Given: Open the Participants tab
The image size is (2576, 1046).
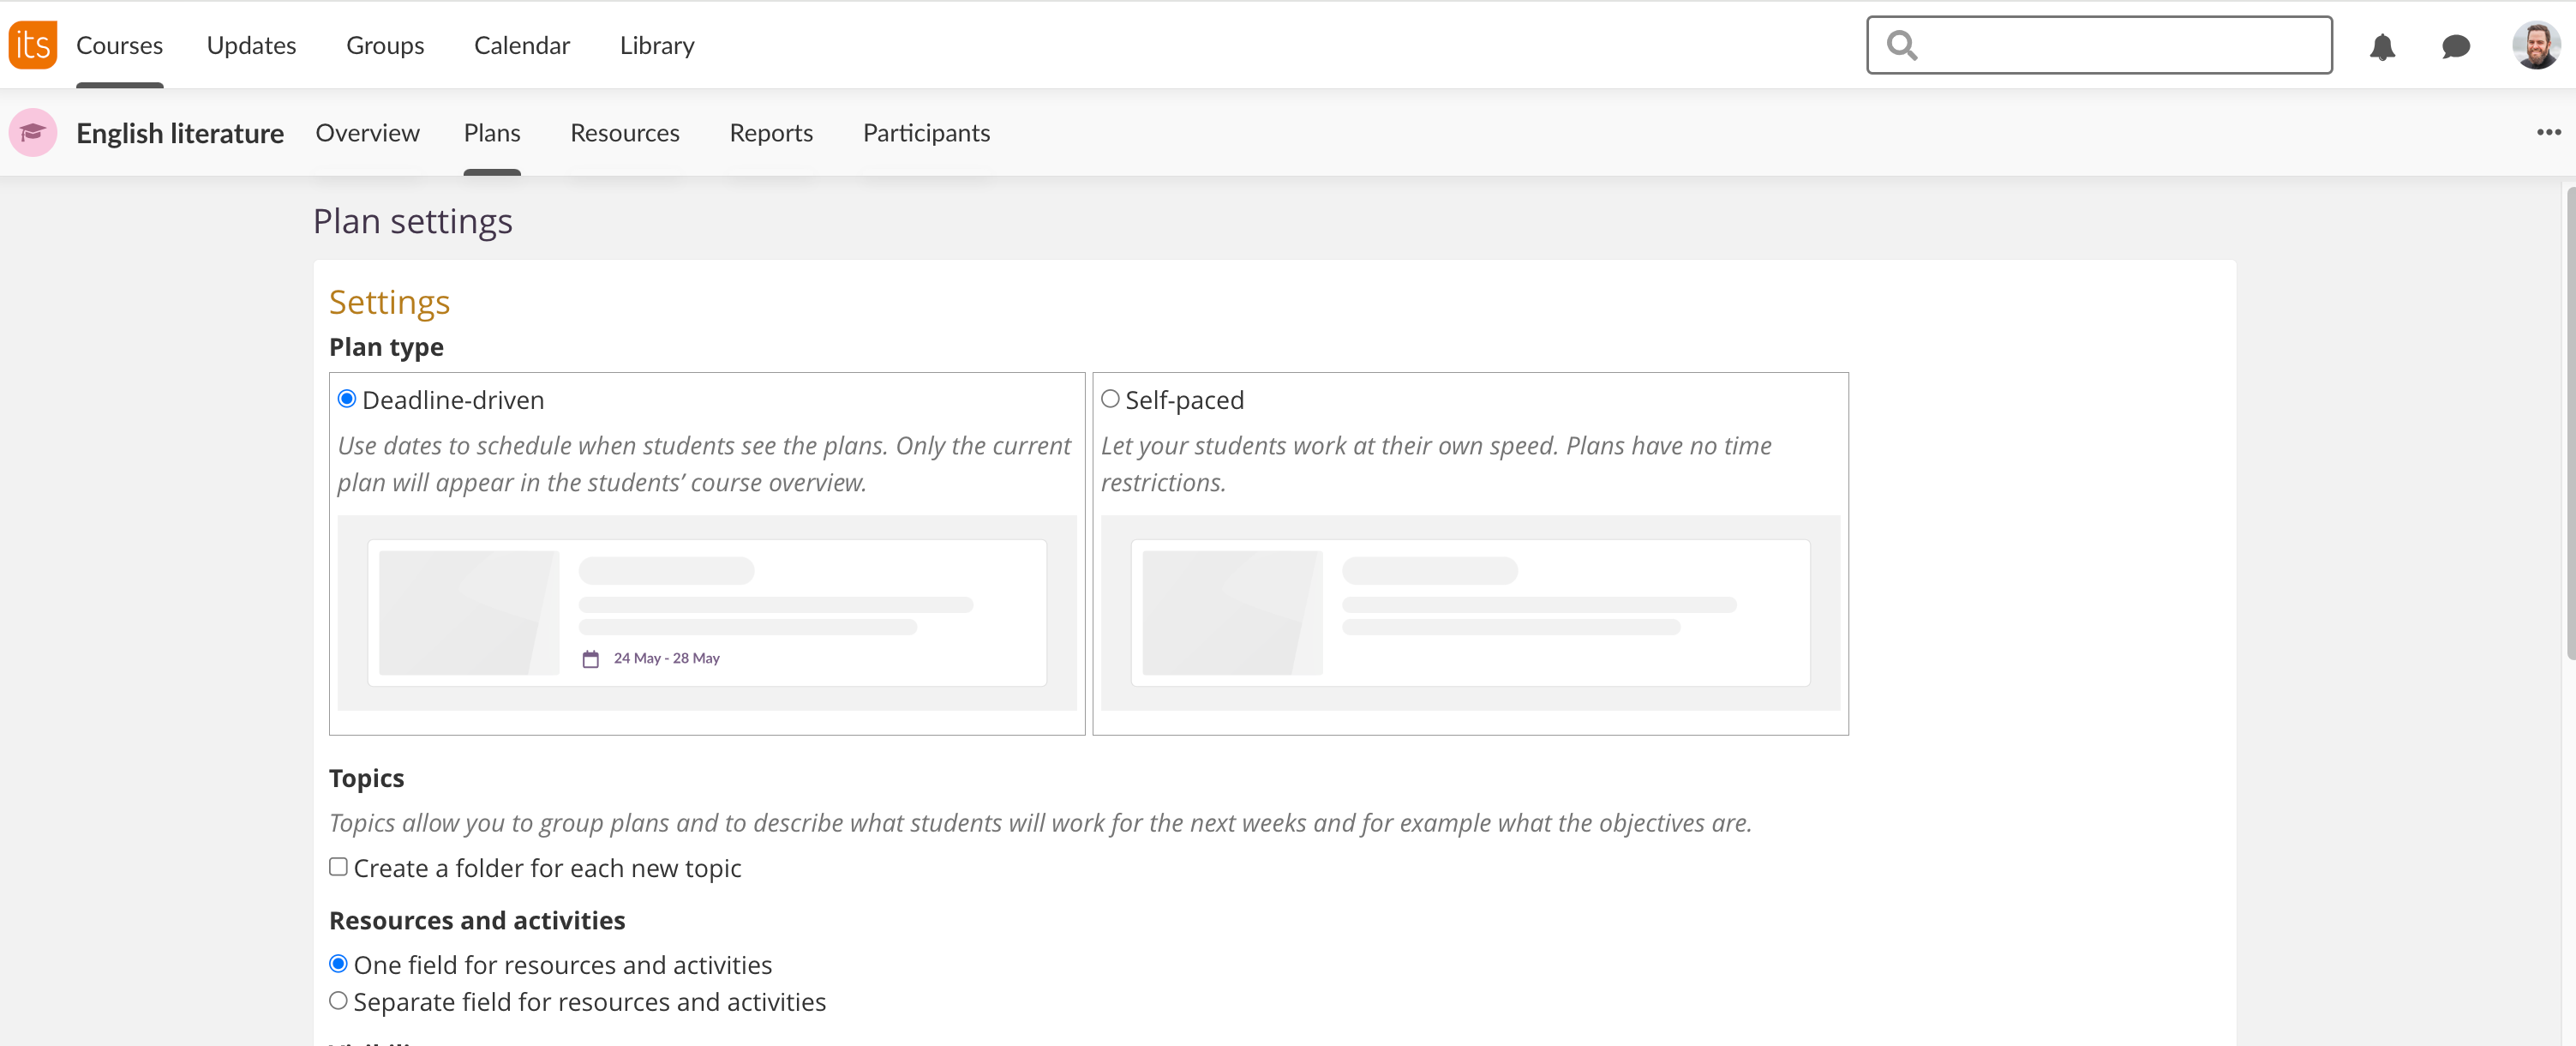Looking at the screenshot, I should 926,133.
